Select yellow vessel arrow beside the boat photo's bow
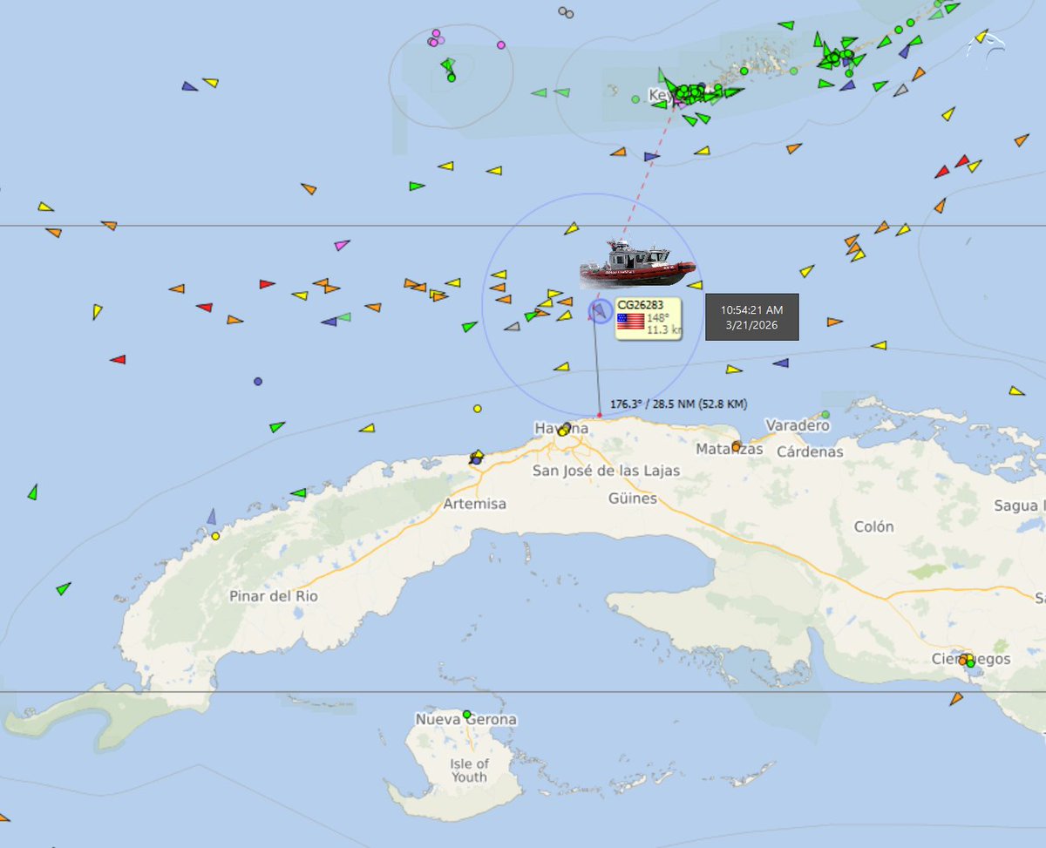1046x848 pixels. pos(695,284)
